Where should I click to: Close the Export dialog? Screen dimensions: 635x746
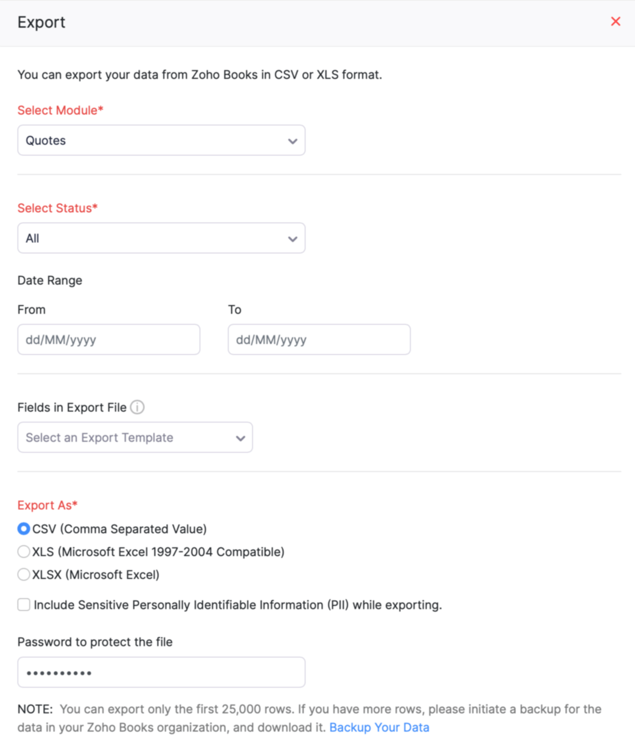pyautogui.click(x=615, y=21)
